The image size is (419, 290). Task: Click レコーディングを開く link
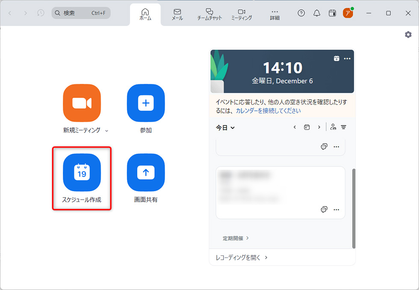click(241, 257)
